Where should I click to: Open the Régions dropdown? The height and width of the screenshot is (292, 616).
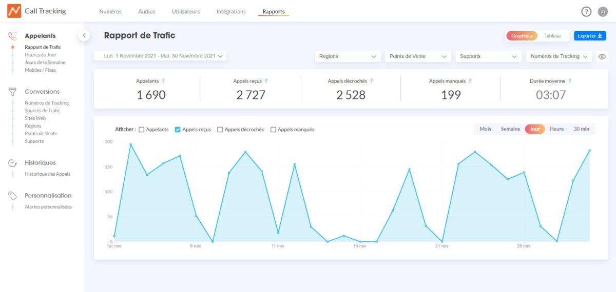click(x=348, y=56)
